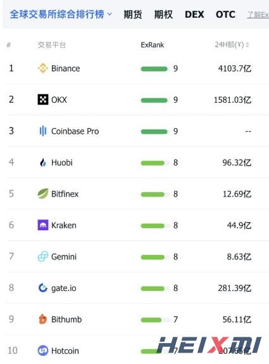Click Binance's ExRank rating bar
The image size is (269, 364).
[154, 68]
